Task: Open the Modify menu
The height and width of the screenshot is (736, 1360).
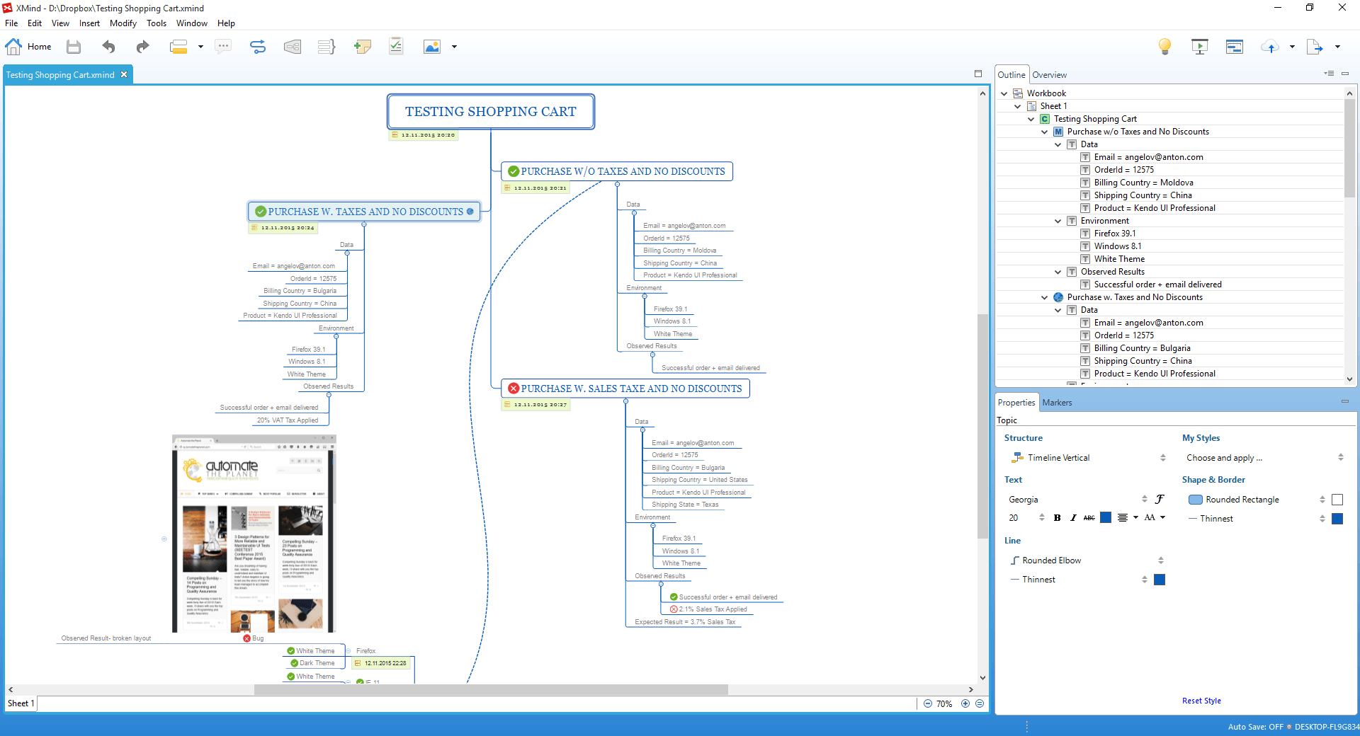Action: 123,23
